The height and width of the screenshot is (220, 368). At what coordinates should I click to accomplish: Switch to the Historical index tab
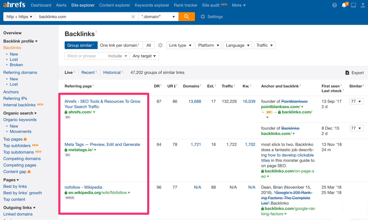pos(112,73)
